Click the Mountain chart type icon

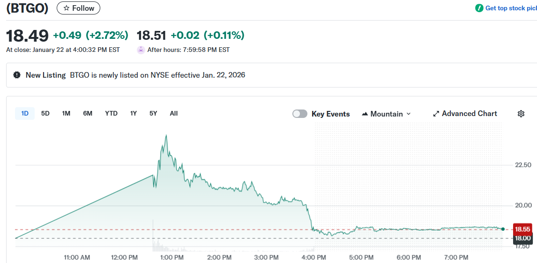tap(365, 114)
